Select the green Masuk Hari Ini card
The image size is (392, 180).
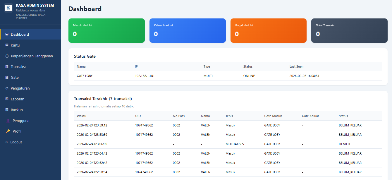[x=106, y=30]
